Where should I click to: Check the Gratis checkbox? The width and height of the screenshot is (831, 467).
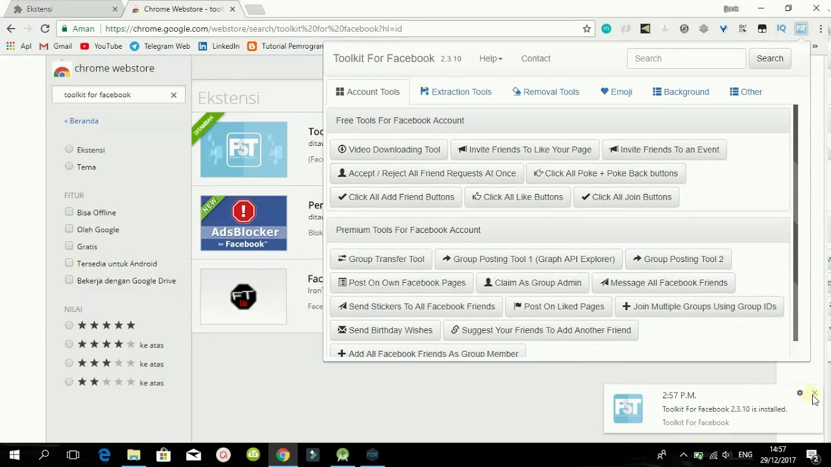[x=69, y=246]
